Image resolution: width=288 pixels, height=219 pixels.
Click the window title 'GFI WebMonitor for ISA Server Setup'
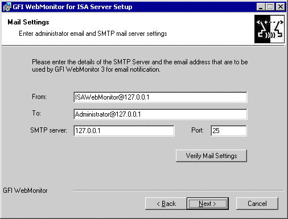tap(72, 7)
